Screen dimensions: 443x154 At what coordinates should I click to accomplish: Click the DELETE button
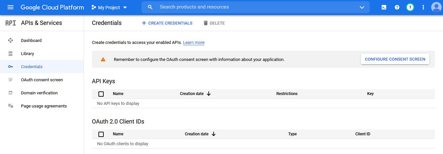click(214, 23)
